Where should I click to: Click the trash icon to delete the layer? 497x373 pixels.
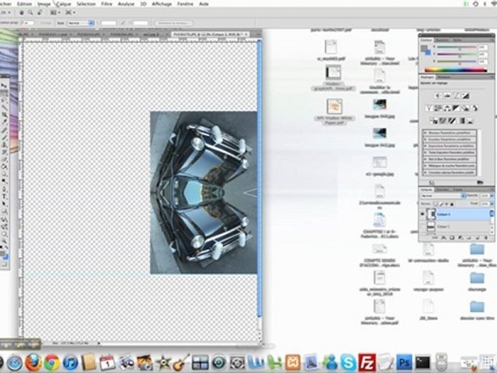(x=486, y=238)
